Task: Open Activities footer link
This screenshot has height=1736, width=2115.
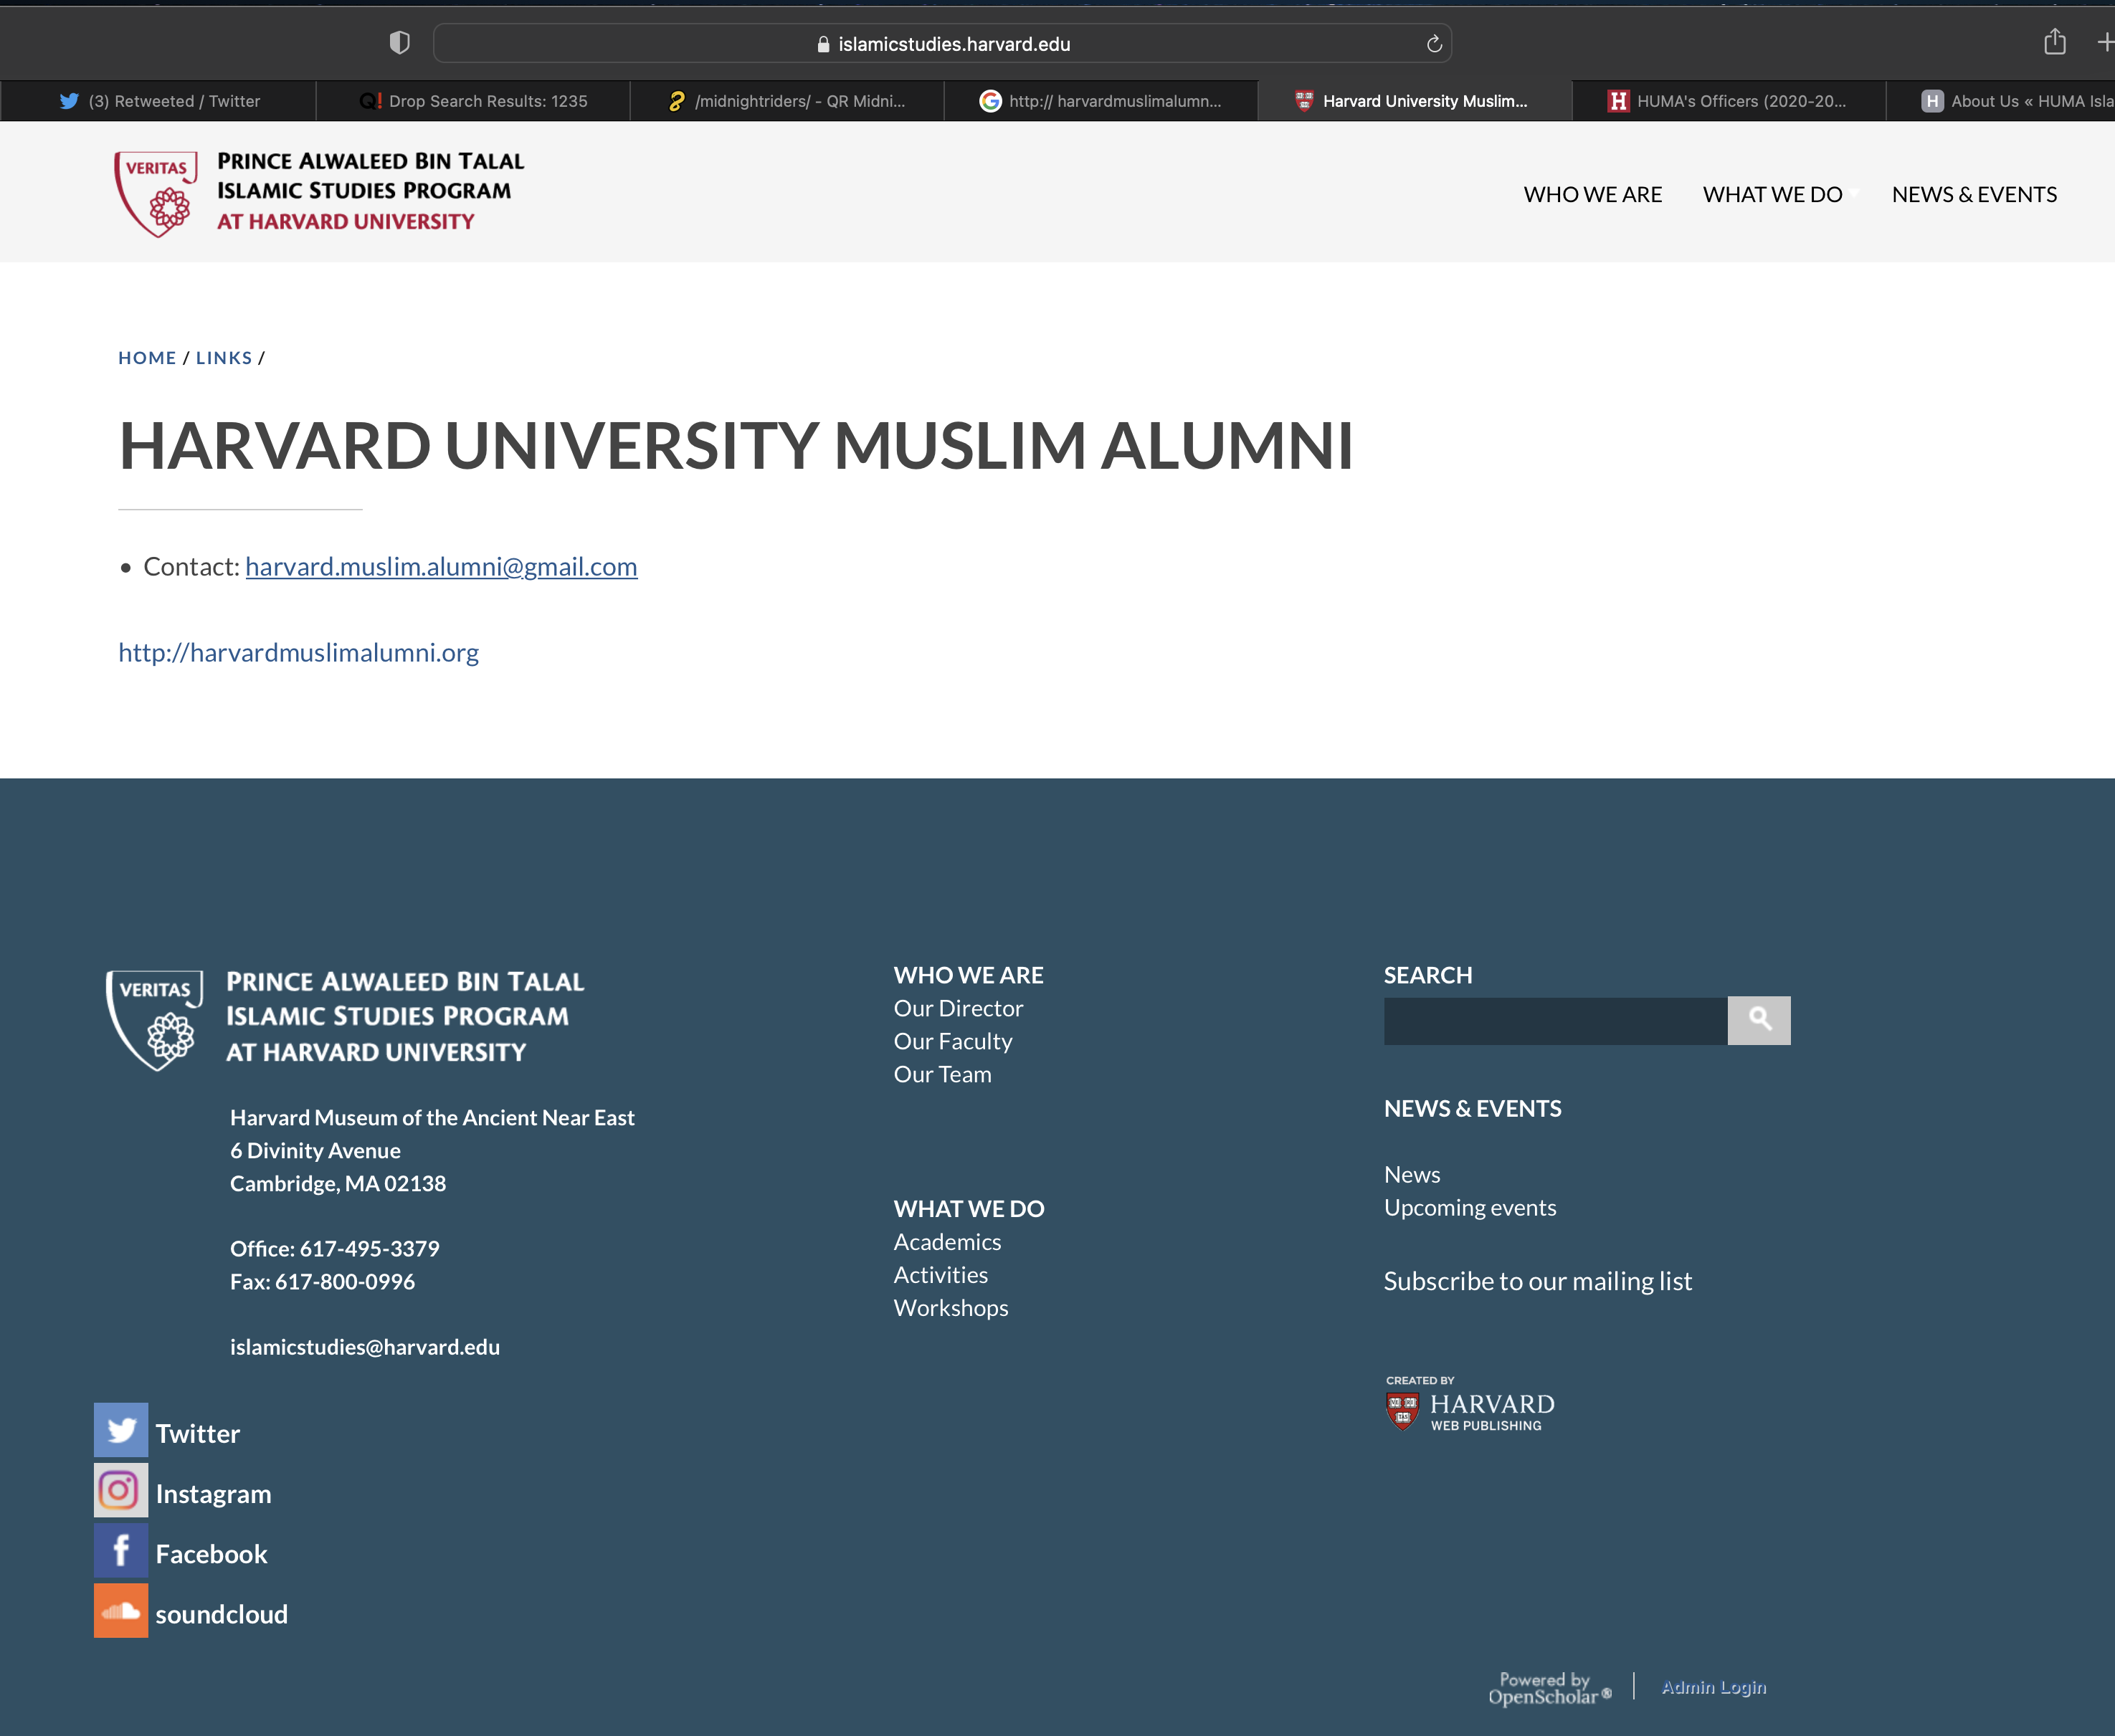Action: click(x=940, y=1275)
